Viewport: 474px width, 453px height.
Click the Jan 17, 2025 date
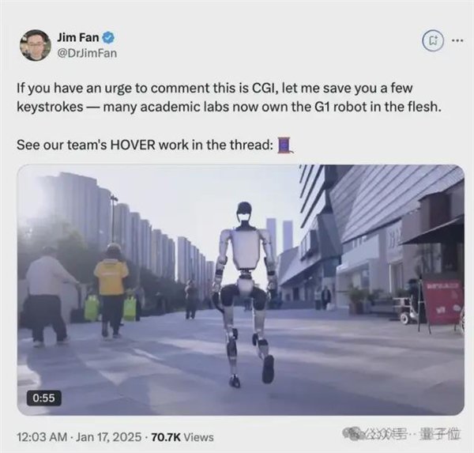[108, 437]
